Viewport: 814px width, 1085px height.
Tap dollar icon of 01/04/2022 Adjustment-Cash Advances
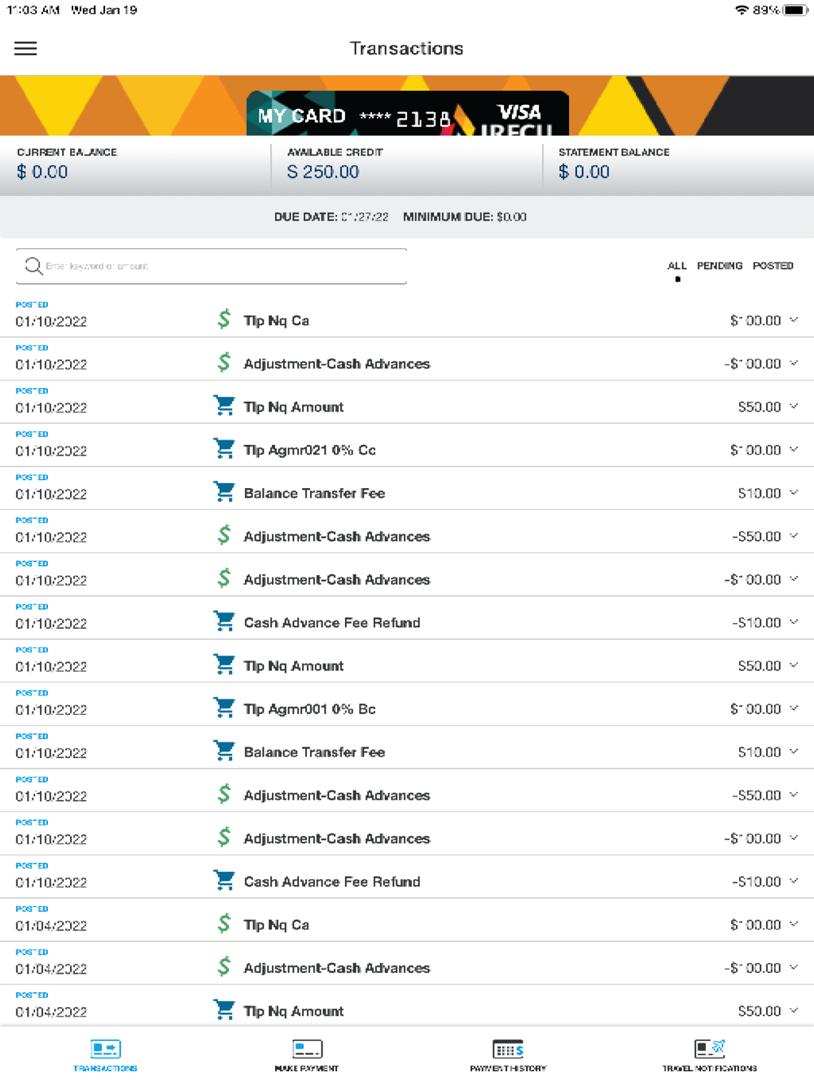point(224,966)
